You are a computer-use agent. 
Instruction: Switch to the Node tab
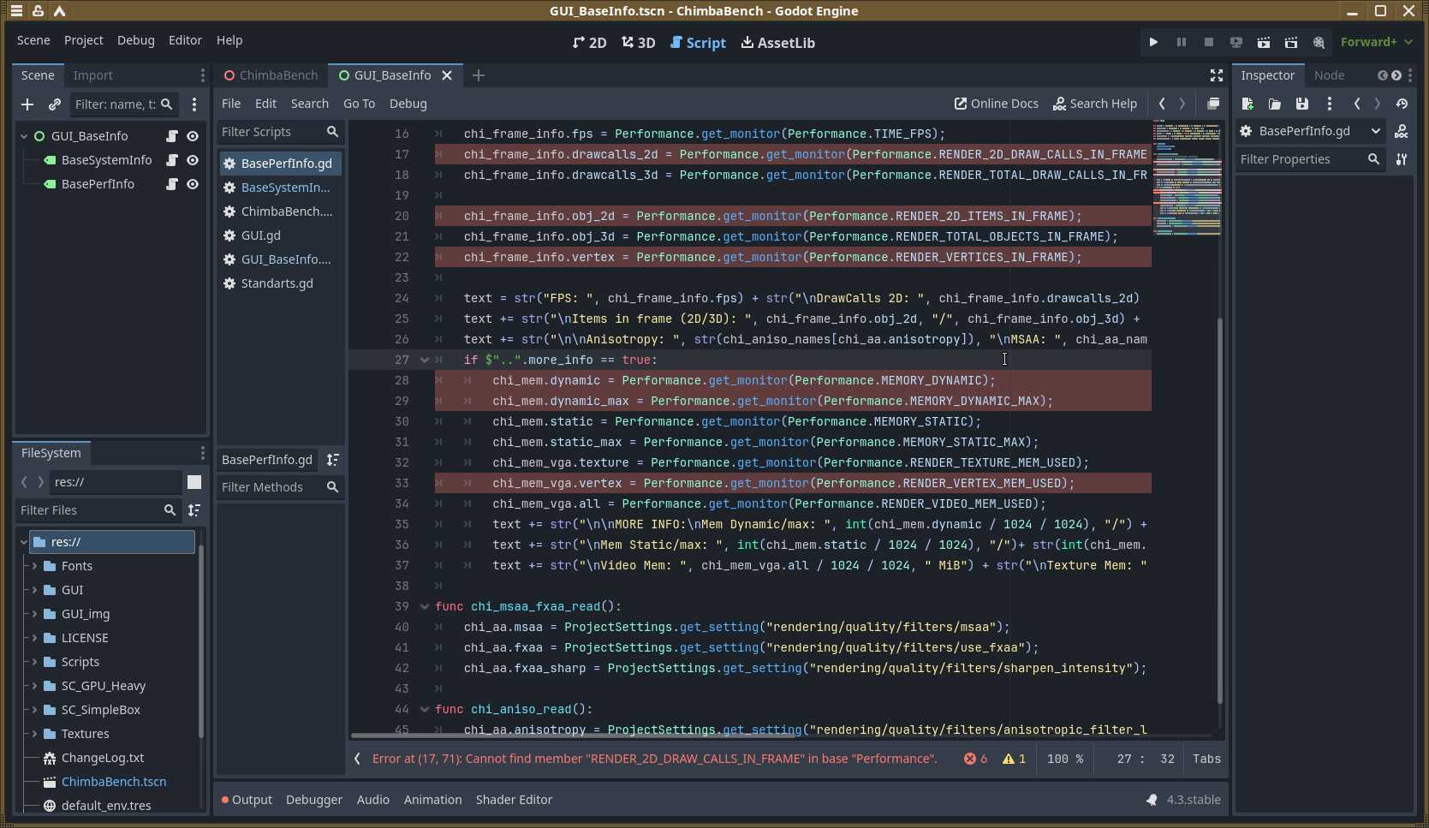click(x=1329, y=75)
